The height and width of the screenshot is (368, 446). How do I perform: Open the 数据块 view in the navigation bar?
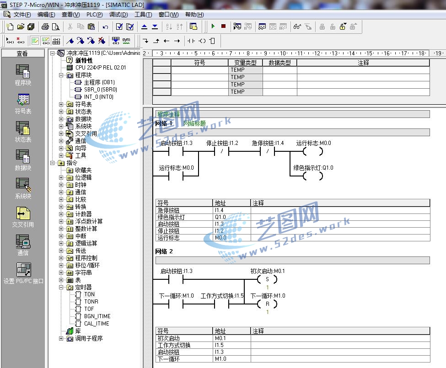click(x=23, y=160)
